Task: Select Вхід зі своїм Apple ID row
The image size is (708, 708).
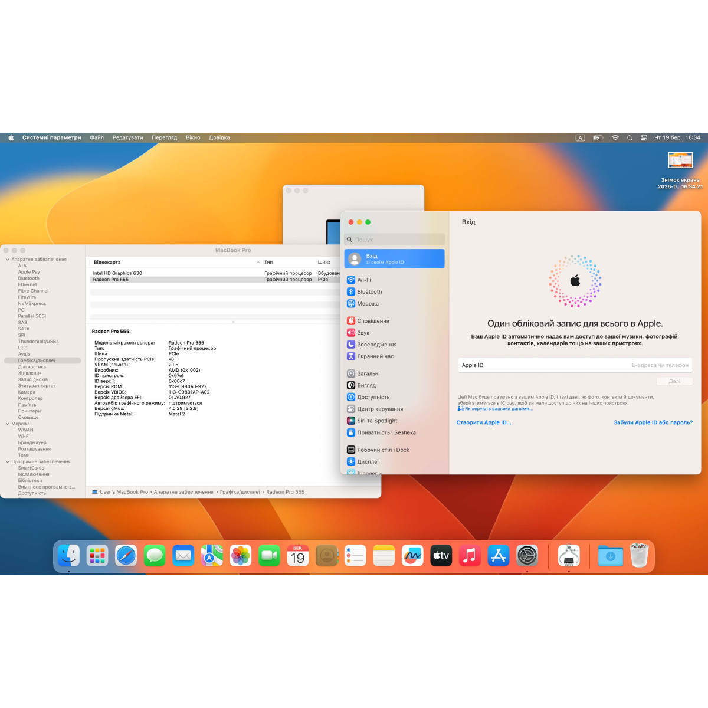Action: [394, 258]
